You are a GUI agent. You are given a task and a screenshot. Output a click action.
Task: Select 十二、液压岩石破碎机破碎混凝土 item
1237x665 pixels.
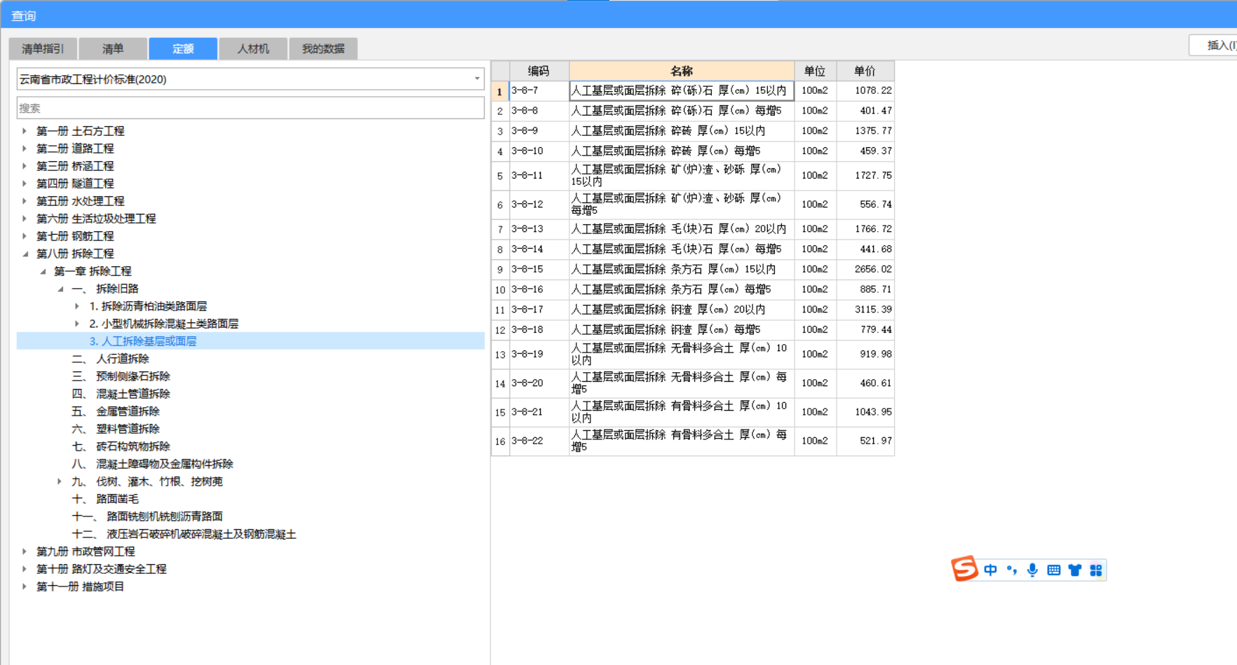(x=184, y=534)
